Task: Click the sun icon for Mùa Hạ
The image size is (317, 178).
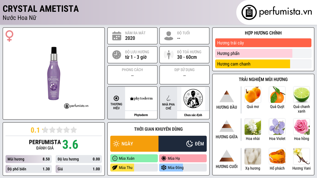Action: pyautogui.click(x=164, y=159)
